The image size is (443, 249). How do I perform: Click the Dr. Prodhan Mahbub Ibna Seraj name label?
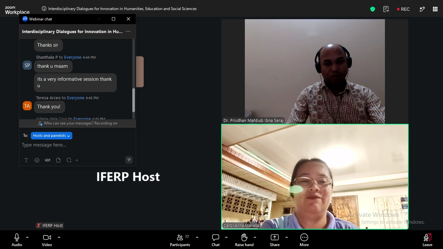coord(253,121)
